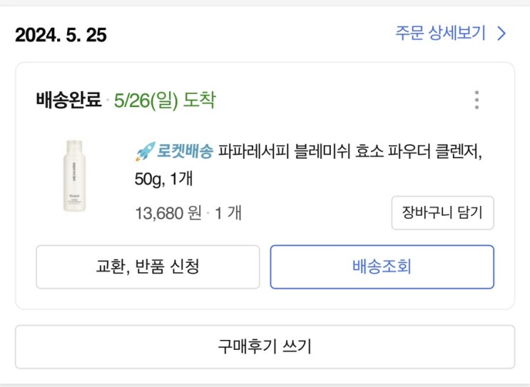Click the 50g, 1개 option text
The image size is (530, 387).
[162, 178]
